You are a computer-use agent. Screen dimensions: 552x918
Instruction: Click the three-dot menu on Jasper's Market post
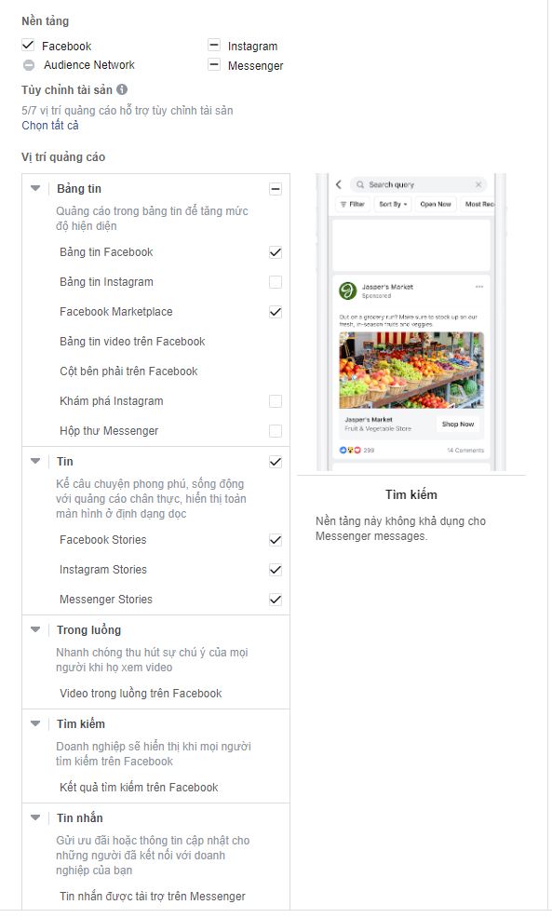tap(479, 287)
